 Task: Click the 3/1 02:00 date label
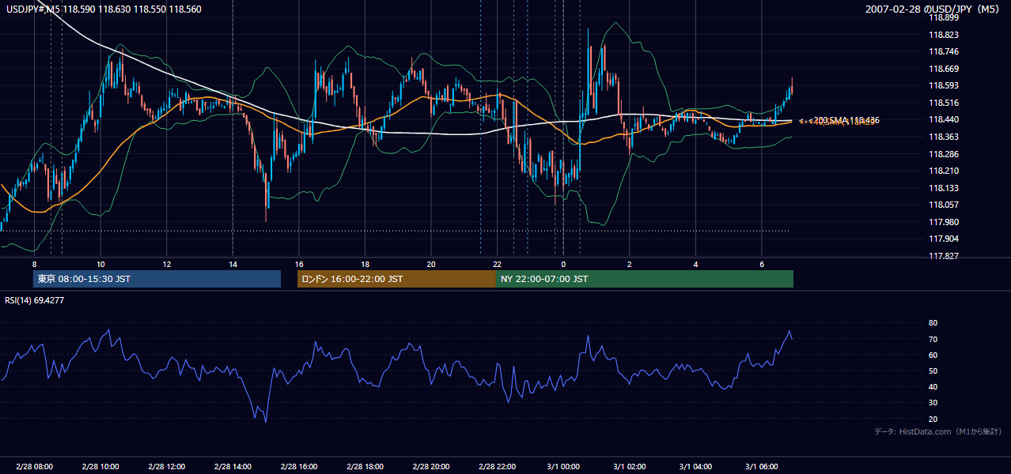(x=629, y=467)
